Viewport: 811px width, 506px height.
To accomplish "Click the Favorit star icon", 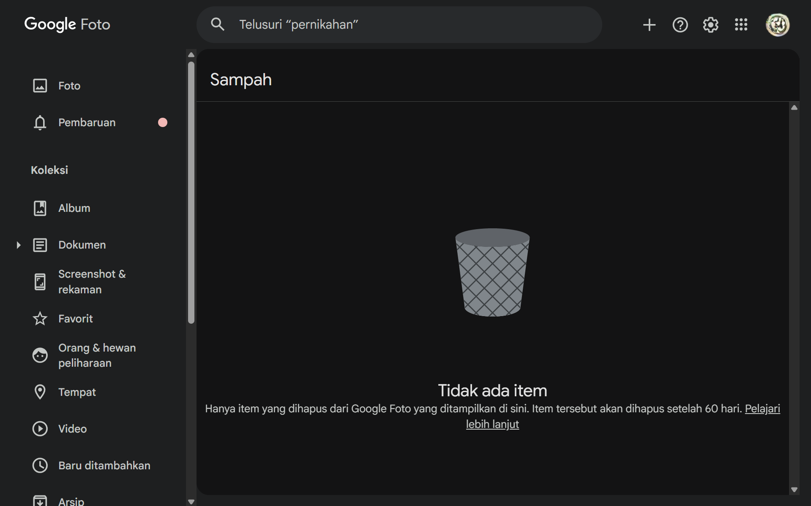I will click(x=40, y=319).
